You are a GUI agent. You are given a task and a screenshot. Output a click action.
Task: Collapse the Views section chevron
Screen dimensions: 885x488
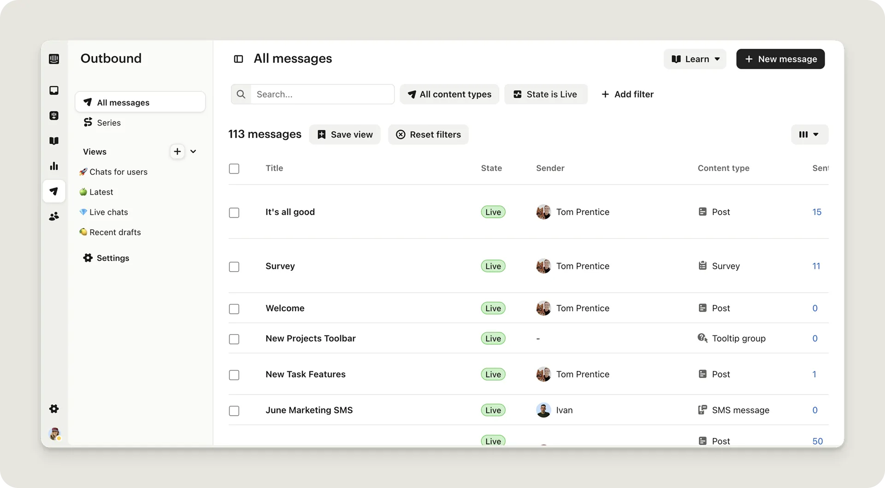[193, 151]
